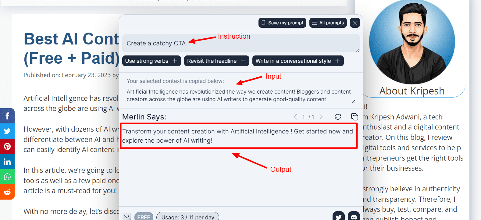Image resolution: width=481 pixels, height=220 pixels.
Task: Add 'Write in a conversational style' suggestion
Action: [x=298, y=61]
